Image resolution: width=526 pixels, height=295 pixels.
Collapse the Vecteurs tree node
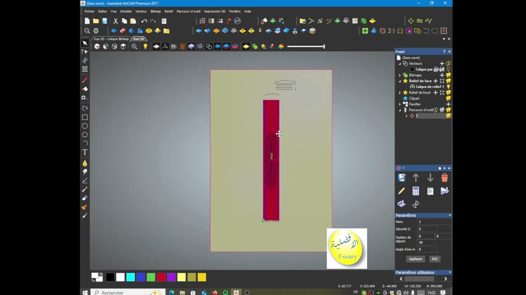[x=400, y=64]
